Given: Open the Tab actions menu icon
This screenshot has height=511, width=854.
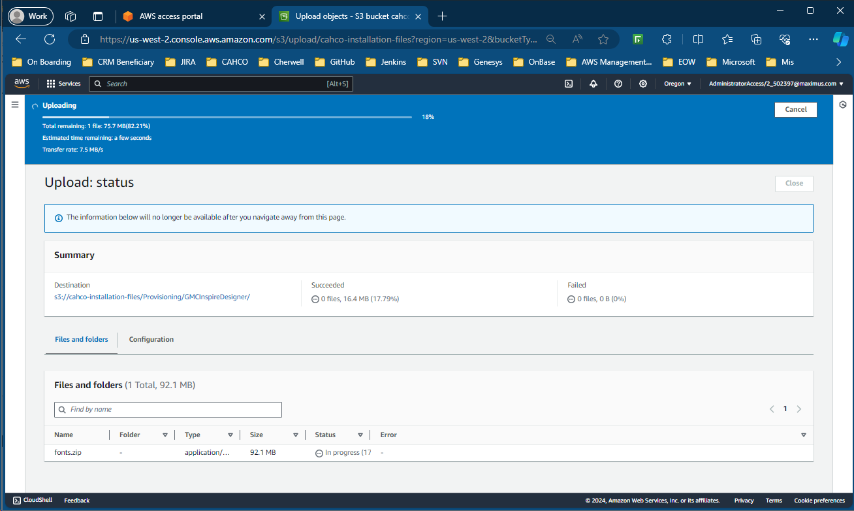Looking at the screenshot, I should [x=99, y=16].
